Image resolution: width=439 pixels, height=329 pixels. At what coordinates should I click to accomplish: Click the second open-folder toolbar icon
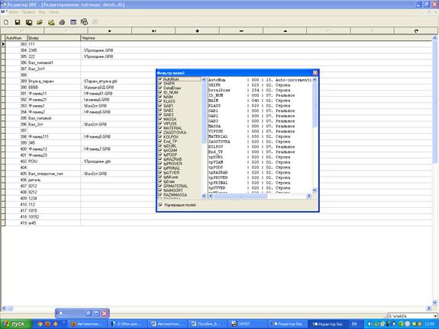tap(51, 22)
